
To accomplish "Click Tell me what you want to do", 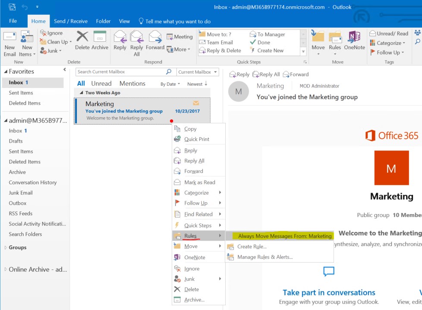I will coord(175,21).
